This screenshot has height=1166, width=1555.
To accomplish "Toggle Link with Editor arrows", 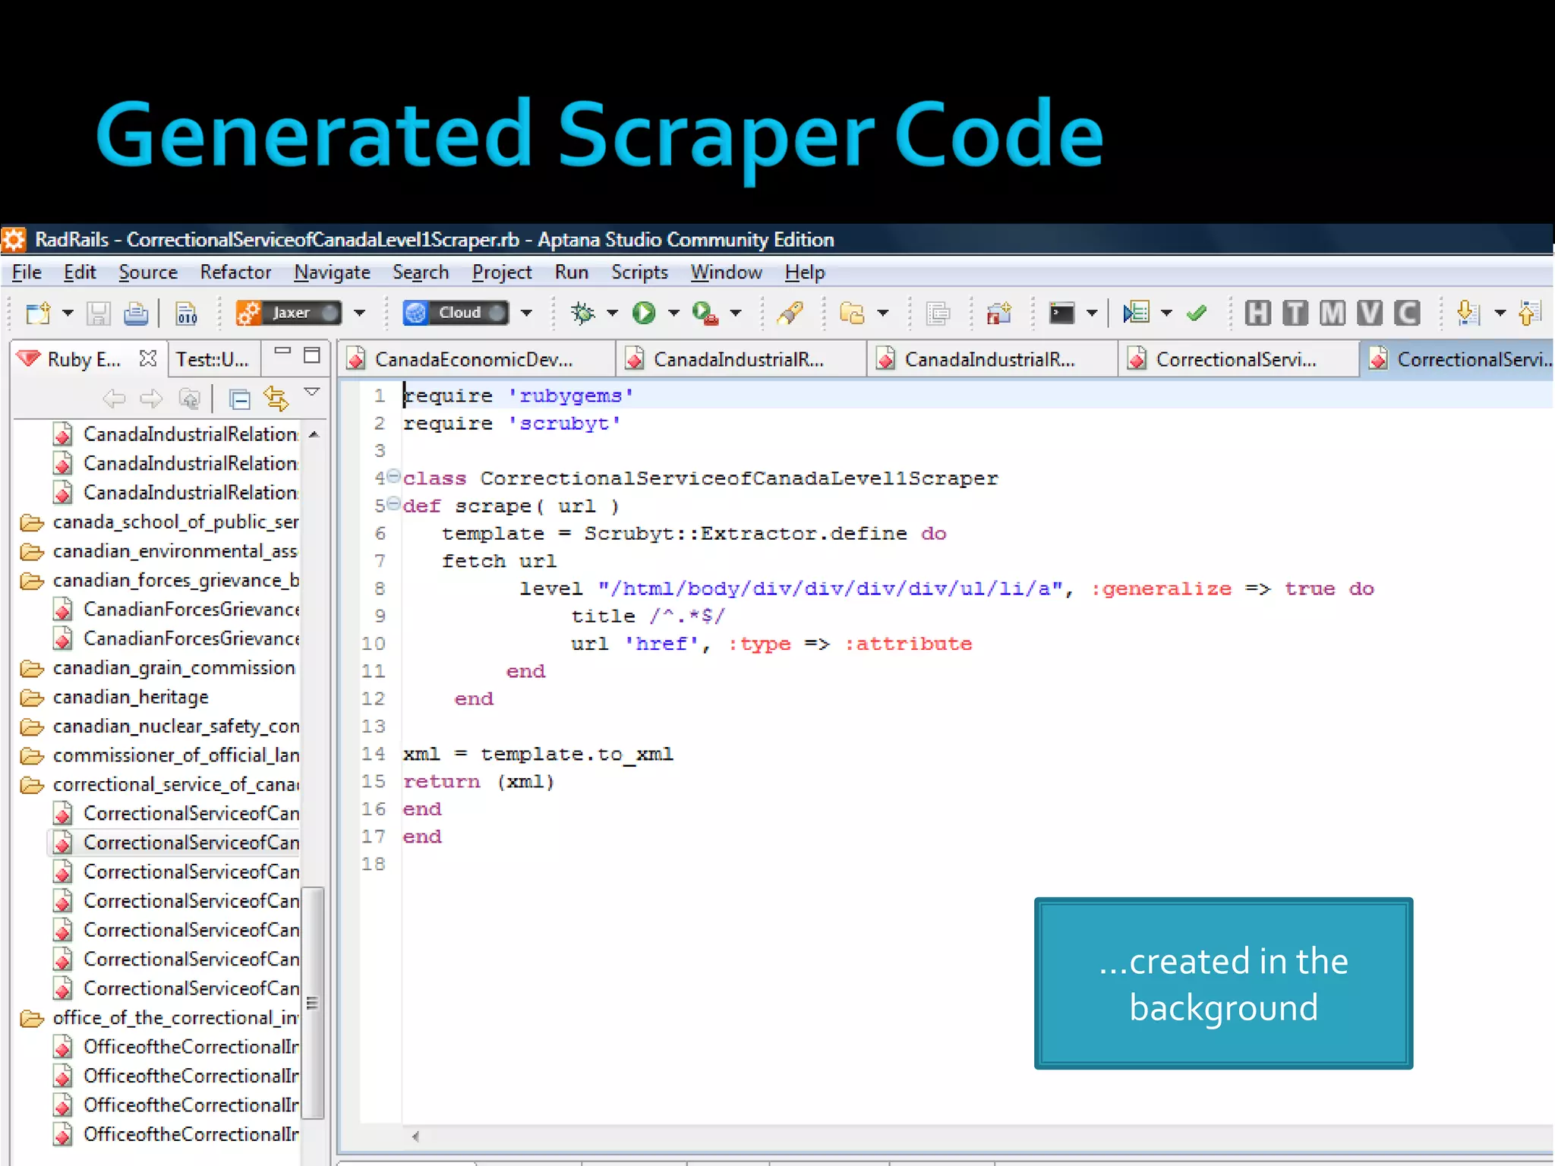I will pos(276,398).
